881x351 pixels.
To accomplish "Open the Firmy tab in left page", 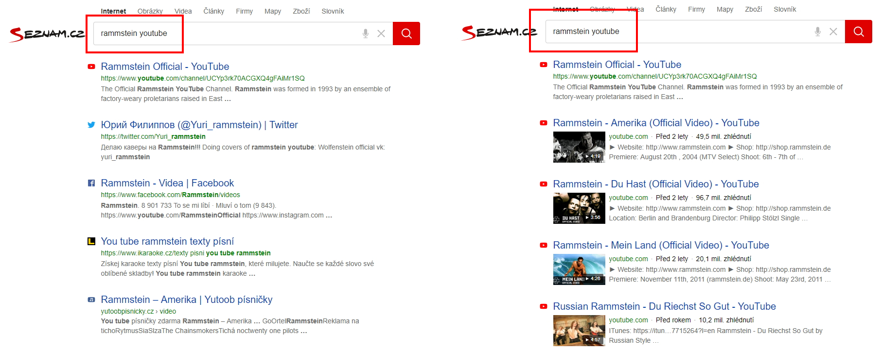I will (245, 11).
